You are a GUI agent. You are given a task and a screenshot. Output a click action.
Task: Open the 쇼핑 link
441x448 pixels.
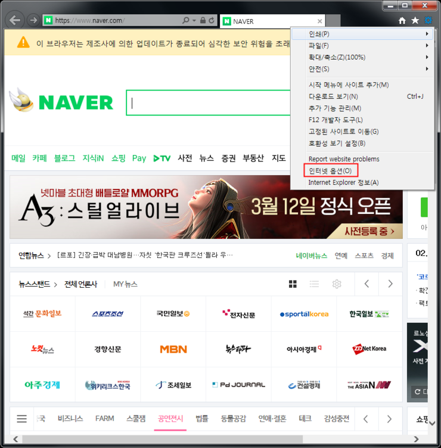pyautogui.click(x=119, y=158)
